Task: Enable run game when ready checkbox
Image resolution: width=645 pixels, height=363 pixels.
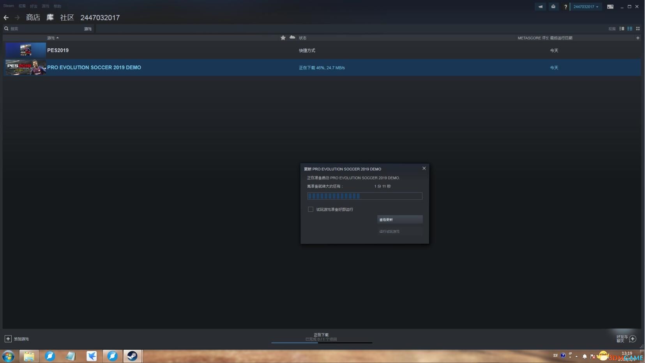Action: 311,209
